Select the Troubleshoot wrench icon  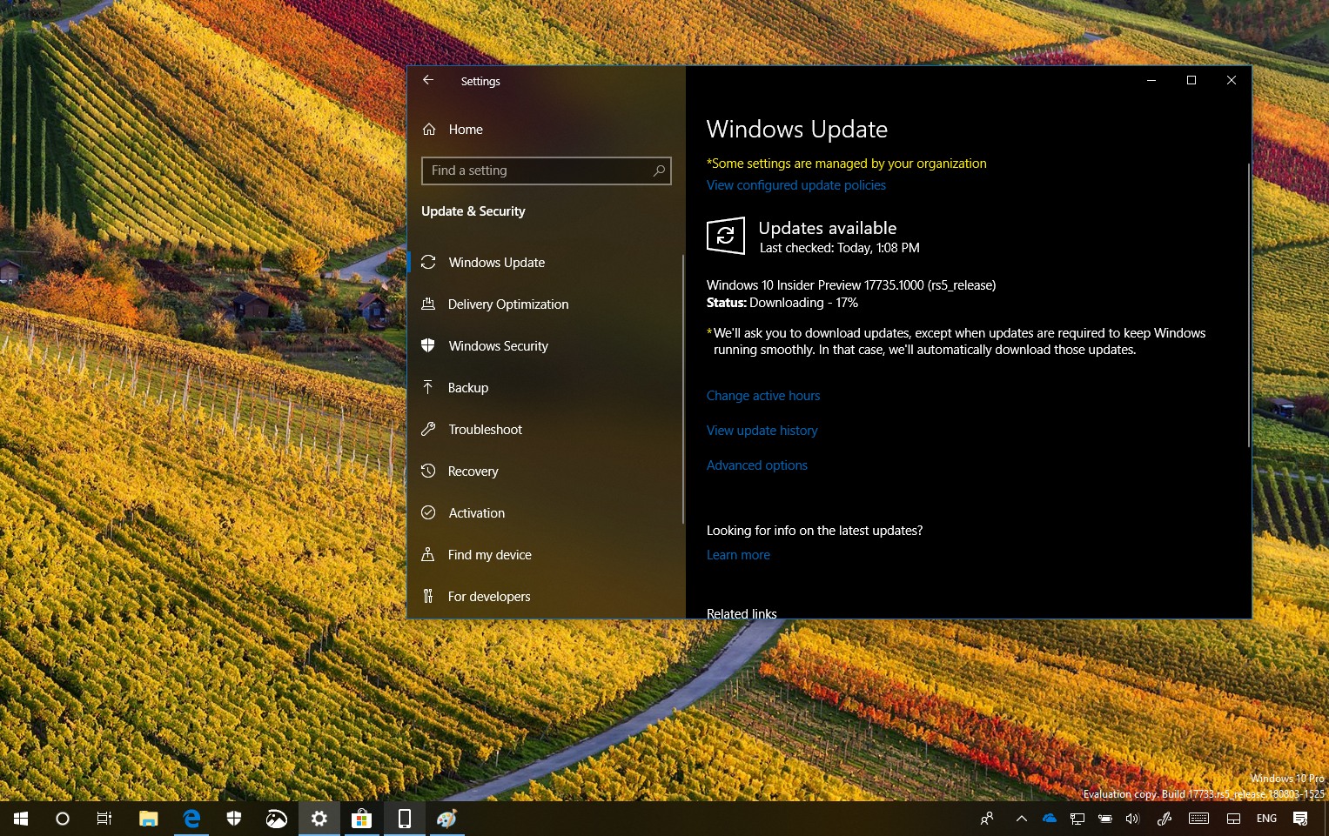428,429
